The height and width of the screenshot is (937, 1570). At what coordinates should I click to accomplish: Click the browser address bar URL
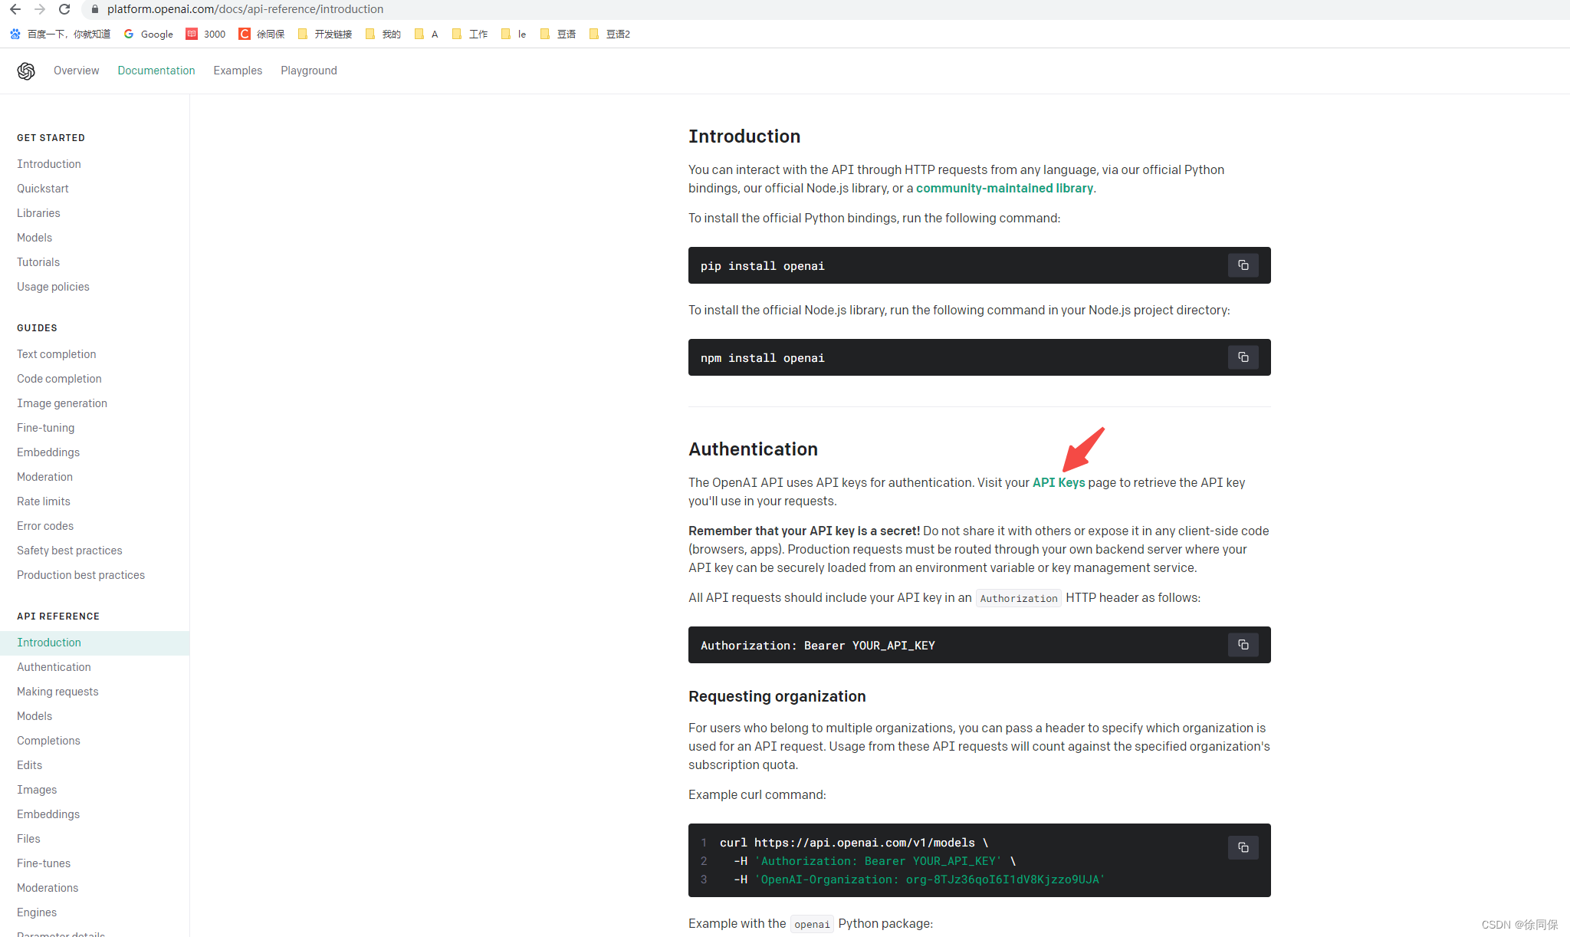(x=245, y=9)
